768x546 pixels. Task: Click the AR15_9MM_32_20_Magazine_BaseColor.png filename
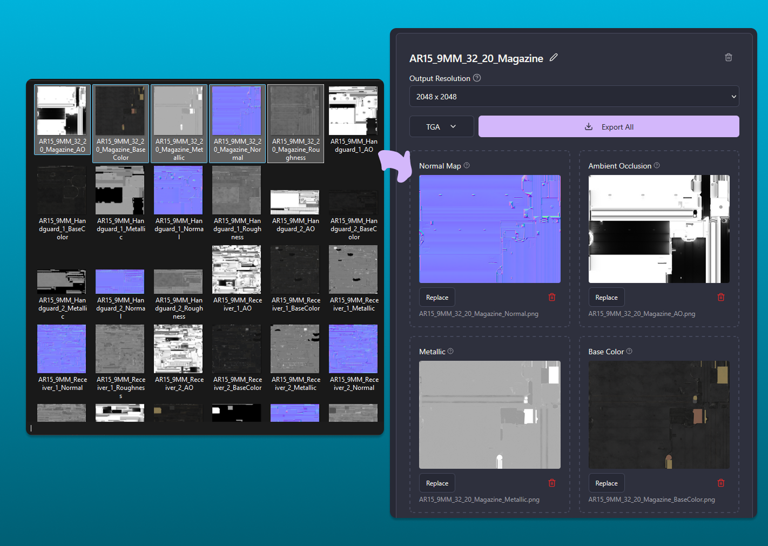(x=651, y=500)
